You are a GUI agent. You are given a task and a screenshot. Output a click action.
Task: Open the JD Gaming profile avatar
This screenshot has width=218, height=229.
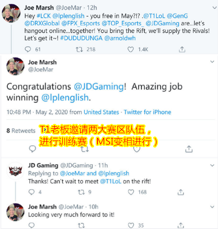(x=16, y=171)
